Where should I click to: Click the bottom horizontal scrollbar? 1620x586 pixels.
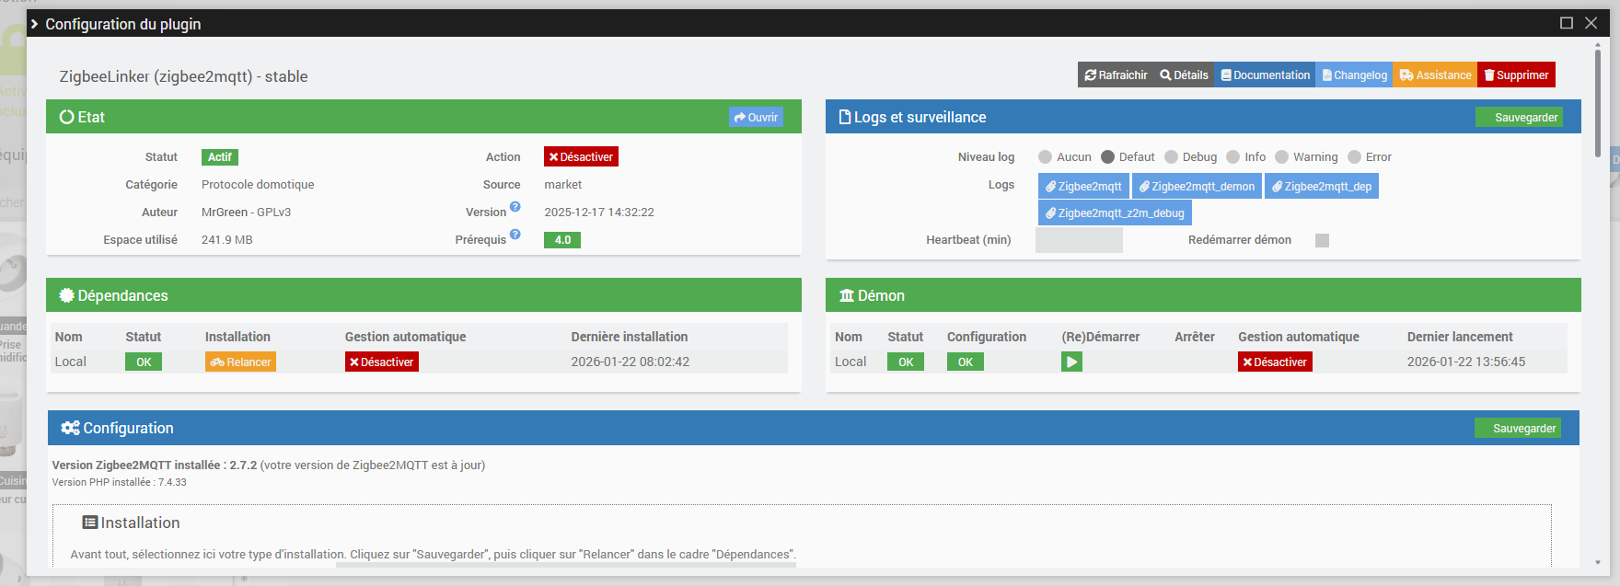tap(565, 565)
